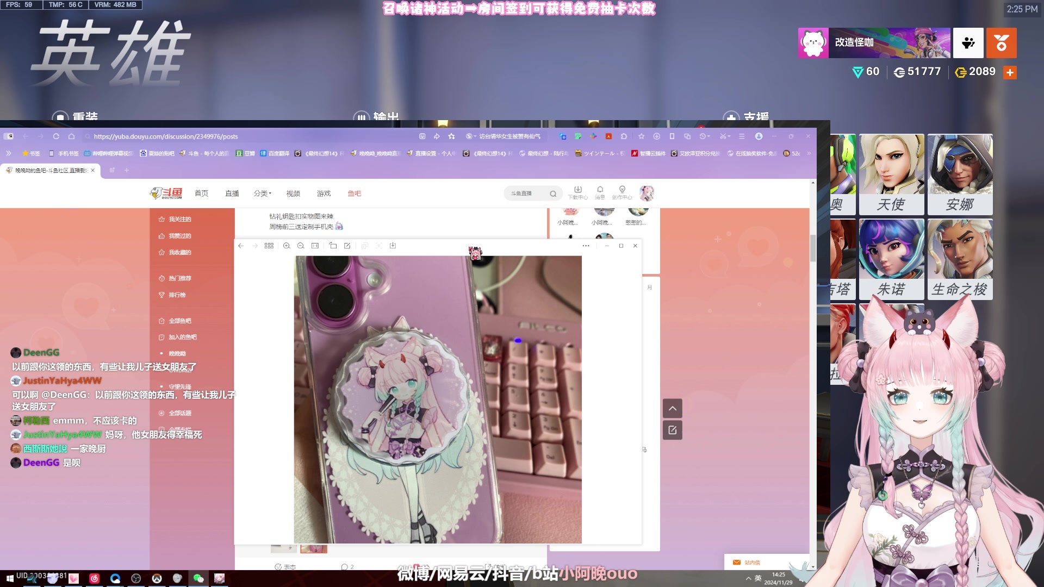Open the image viewer more options menu
Screen dimensions: 1044x587
[586, 246]
